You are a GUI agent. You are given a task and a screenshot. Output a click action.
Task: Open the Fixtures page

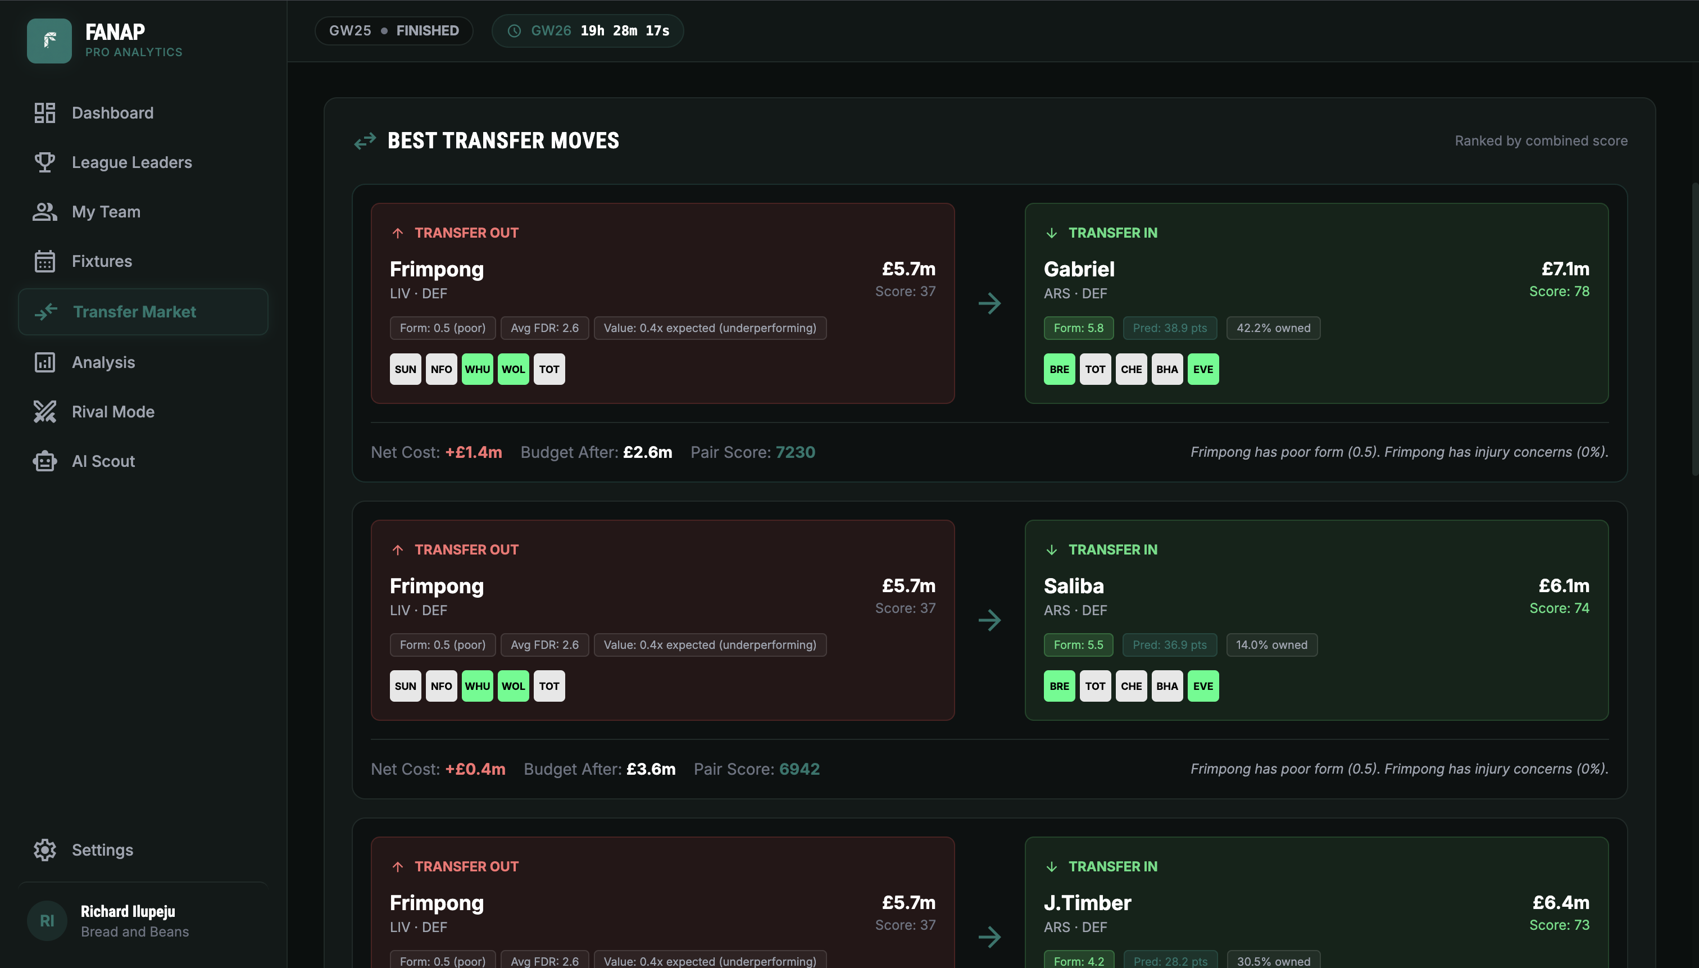(x=143, y=261)
